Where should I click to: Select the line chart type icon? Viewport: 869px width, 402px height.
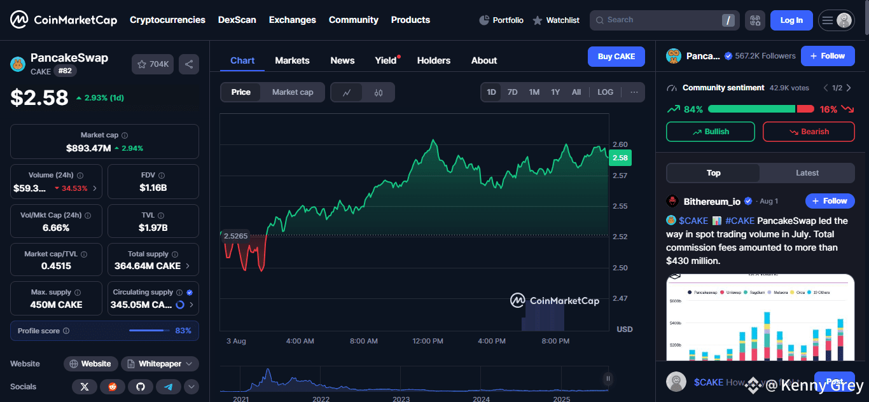[x=347, y=92]
